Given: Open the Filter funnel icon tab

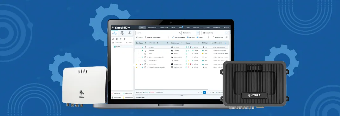Looking at the screenshot, I should point(130,33).
